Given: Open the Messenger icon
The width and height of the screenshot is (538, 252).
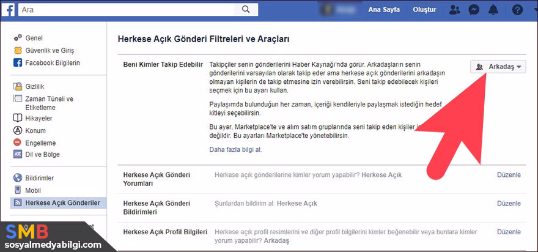Looking at the screenshot, I should click(x=474, y=10).
